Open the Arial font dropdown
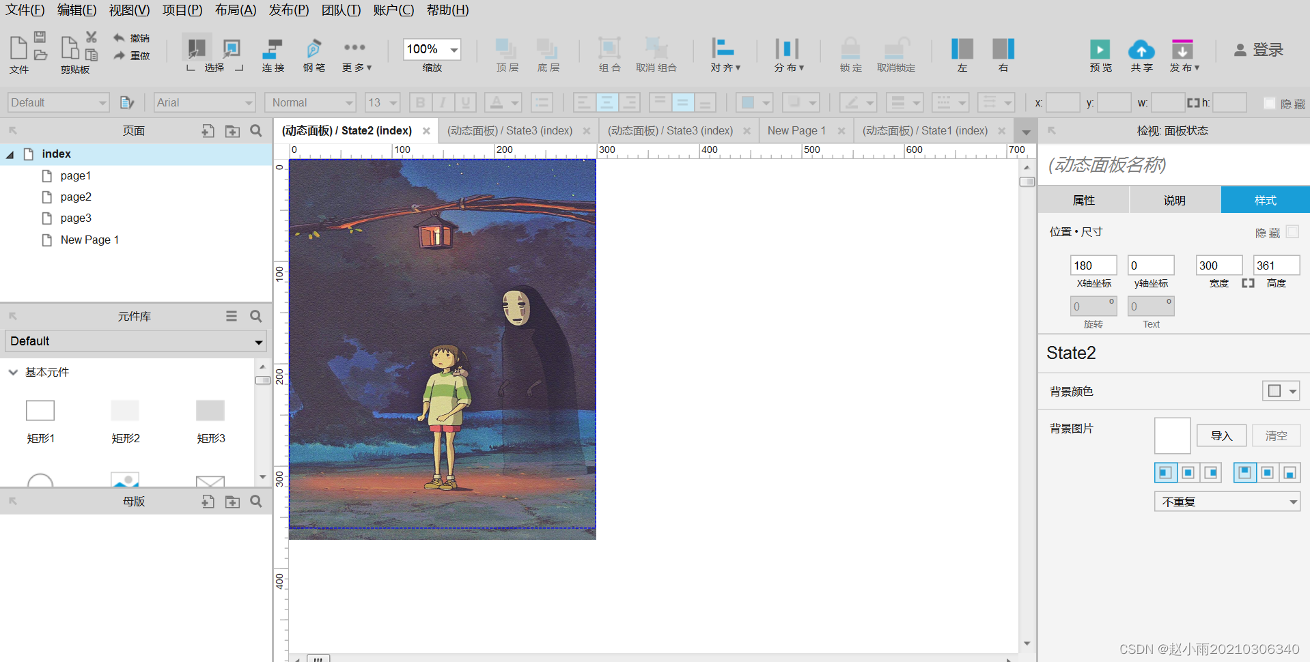The image size is (1310, 662). tap(204, 102)
